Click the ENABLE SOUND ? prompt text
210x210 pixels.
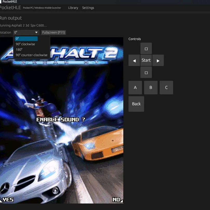[61, 120]
